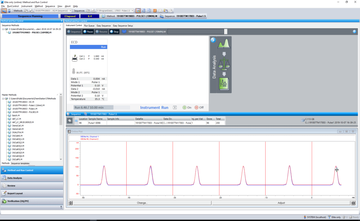
Task: Collapse the Sequence Methods folder tree node
Action: pos(3,29)
